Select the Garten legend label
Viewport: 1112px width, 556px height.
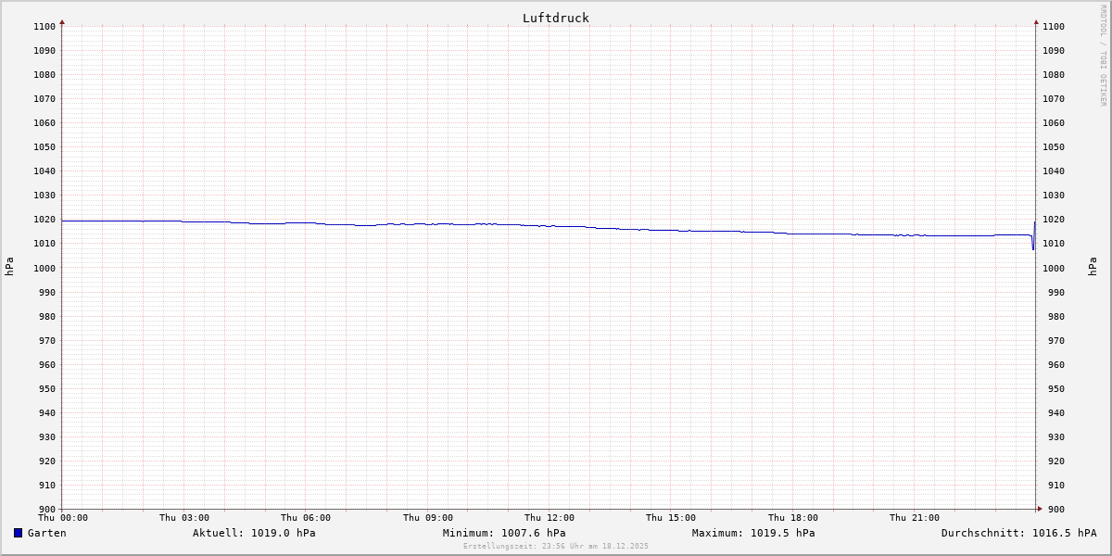click(x=46, y=533)
